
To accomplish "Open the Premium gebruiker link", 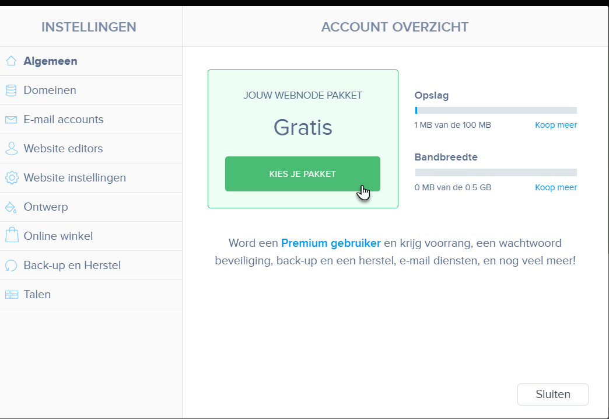I will pyautogui.click(x=331, y=243).
